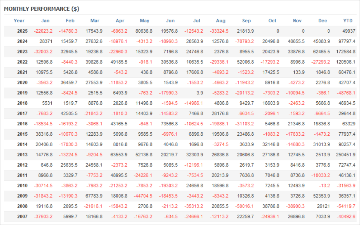Click the Monthly Performance ($) title
360x225 pixels.
41,9
